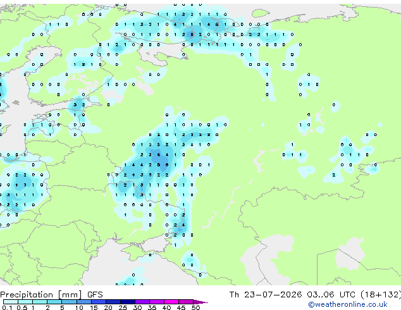Click the '10' legend label
Screen dimensions: 401x310
[x=79, y=307]
